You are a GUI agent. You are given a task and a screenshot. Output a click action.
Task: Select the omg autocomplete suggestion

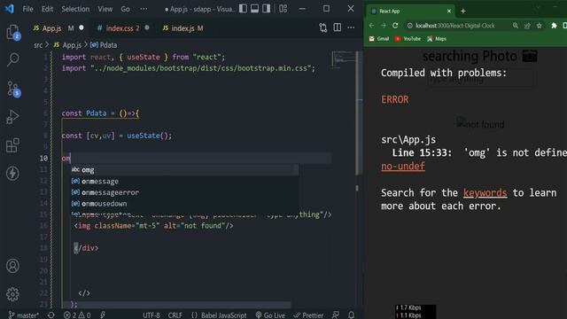click(184, 169)
